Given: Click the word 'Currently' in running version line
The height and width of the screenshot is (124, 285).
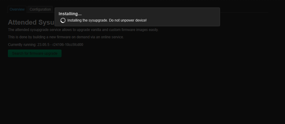Looking at the screenshot, I should click(x=15, y=45).
